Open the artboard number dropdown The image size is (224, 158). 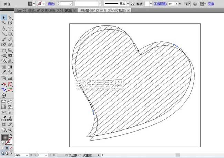coord(46,155)
